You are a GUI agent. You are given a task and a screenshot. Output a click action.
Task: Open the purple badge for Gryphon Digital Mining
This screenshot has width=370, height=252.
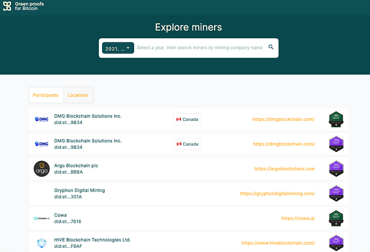(336, 193)
